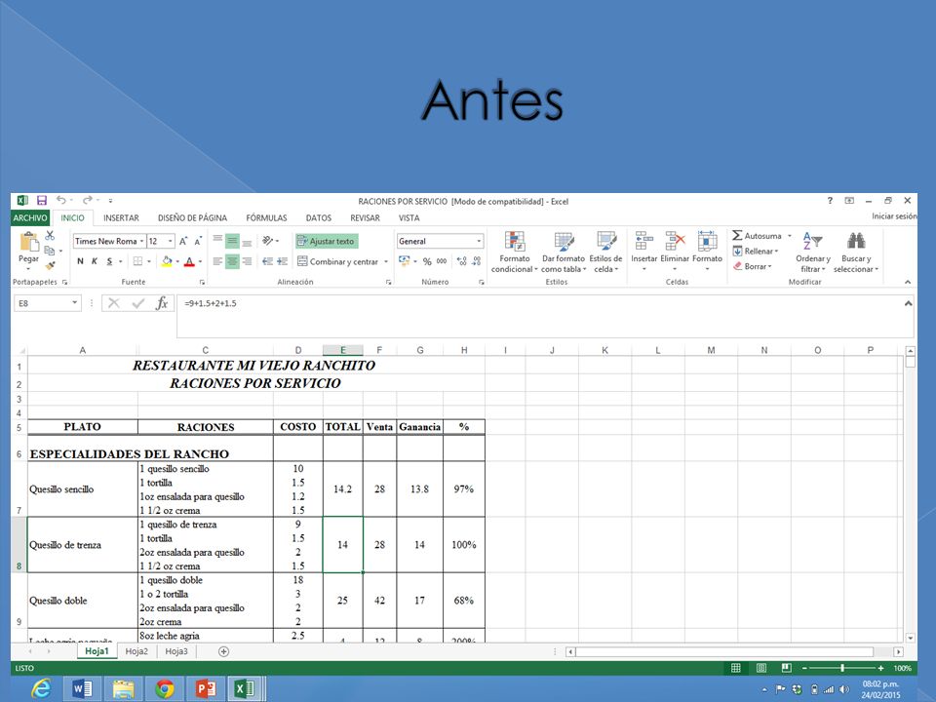
Task: Open Dar formato como tabla
Action: point(563,253)
